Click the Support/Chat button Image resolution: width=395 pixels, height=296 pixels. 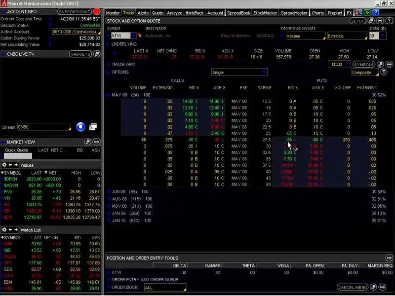point(75,11)
